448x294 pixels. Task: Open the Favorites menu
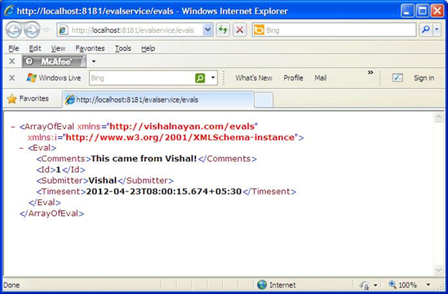90,49
